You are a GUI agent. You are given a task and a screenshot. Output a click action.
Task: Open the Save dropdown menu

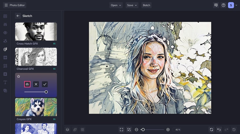pos(132,5)
